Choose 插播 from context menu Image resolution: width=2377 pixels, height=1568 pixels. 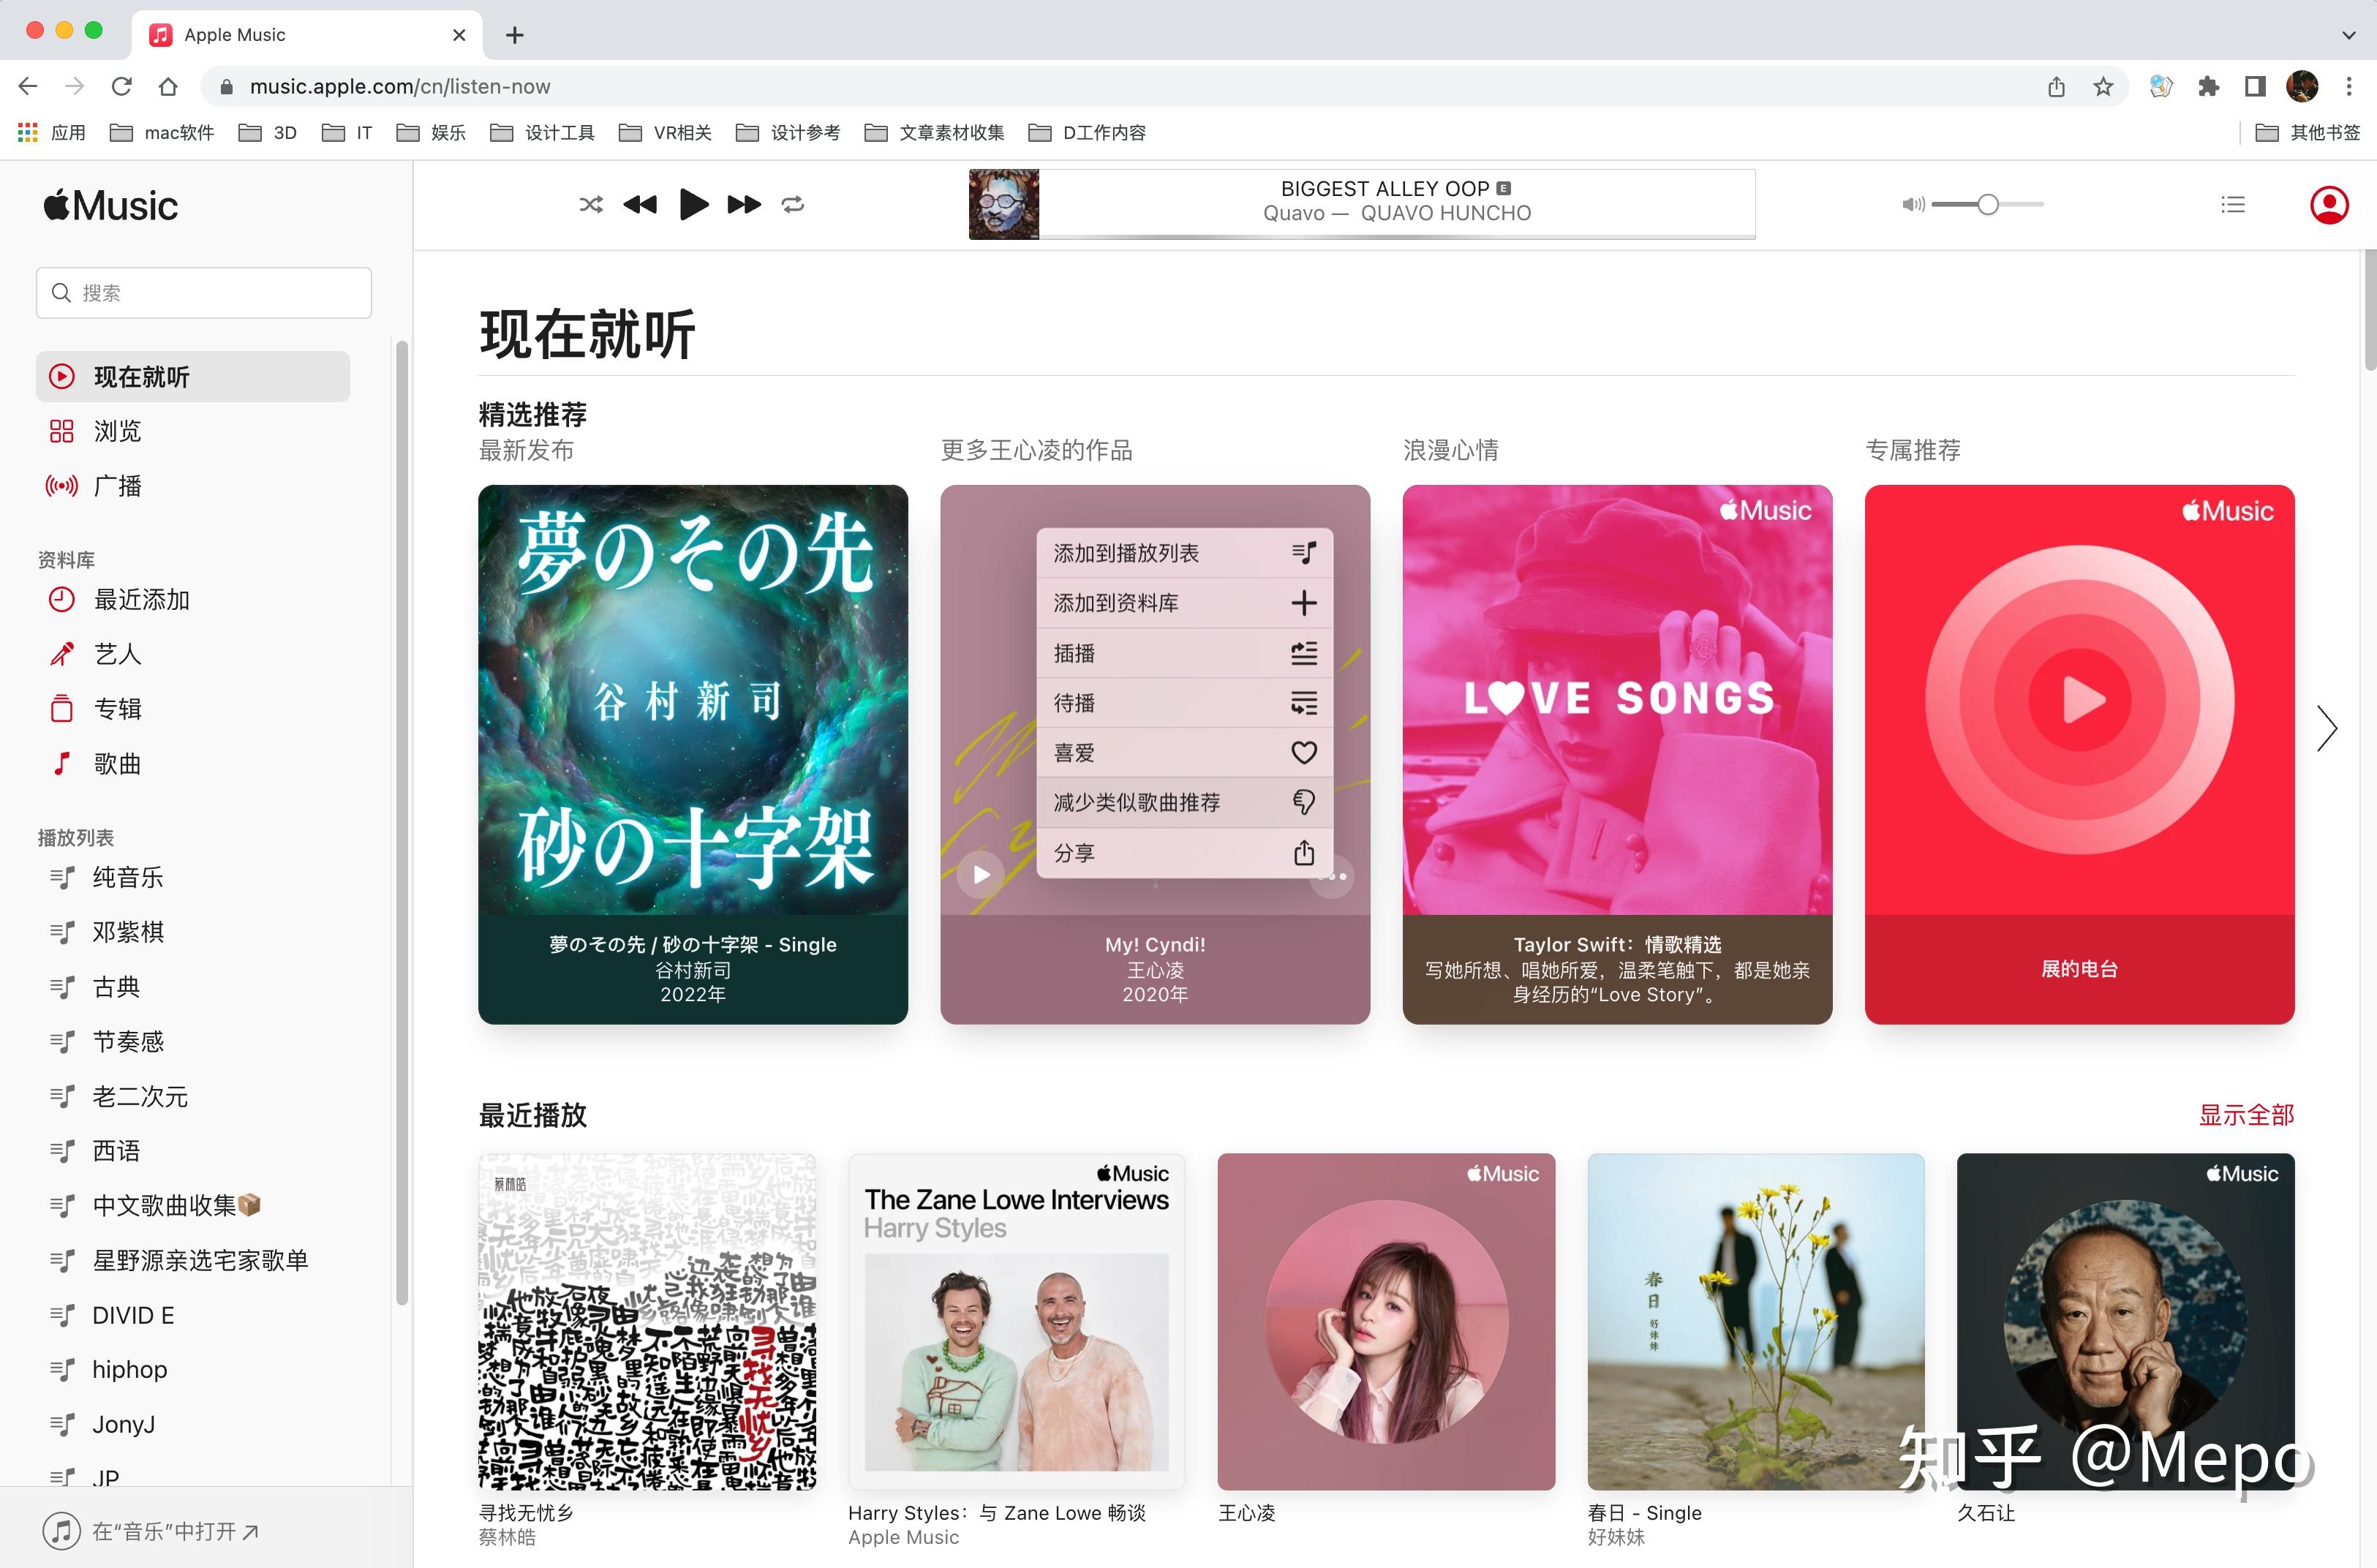(1185, 653)
